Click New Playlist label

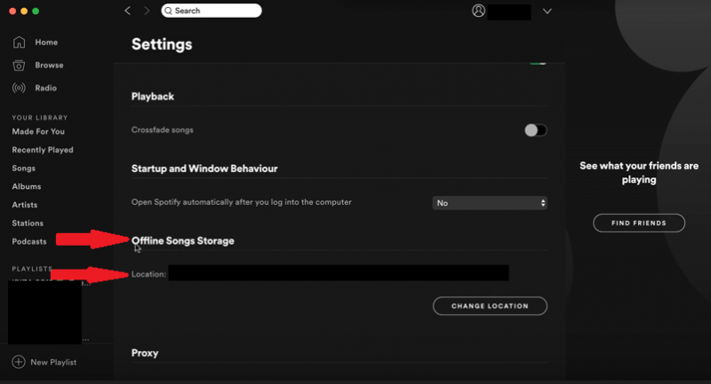click(53, 363)
